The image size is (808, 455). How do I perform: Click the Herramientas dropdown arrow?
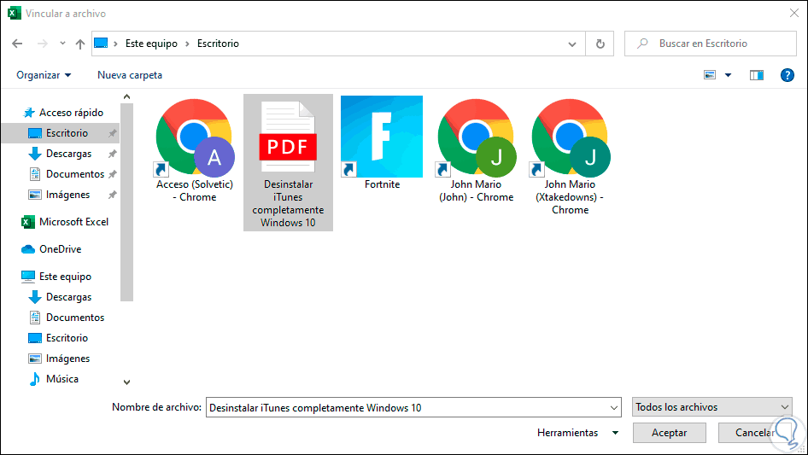tap(615, 433)
